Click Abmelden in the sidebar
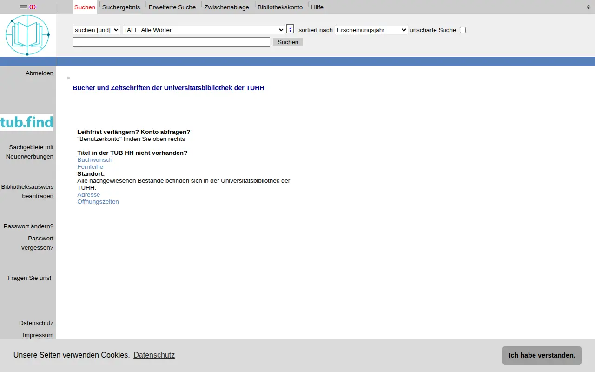The height and width of the screenshot is (372, 595). 40,73
